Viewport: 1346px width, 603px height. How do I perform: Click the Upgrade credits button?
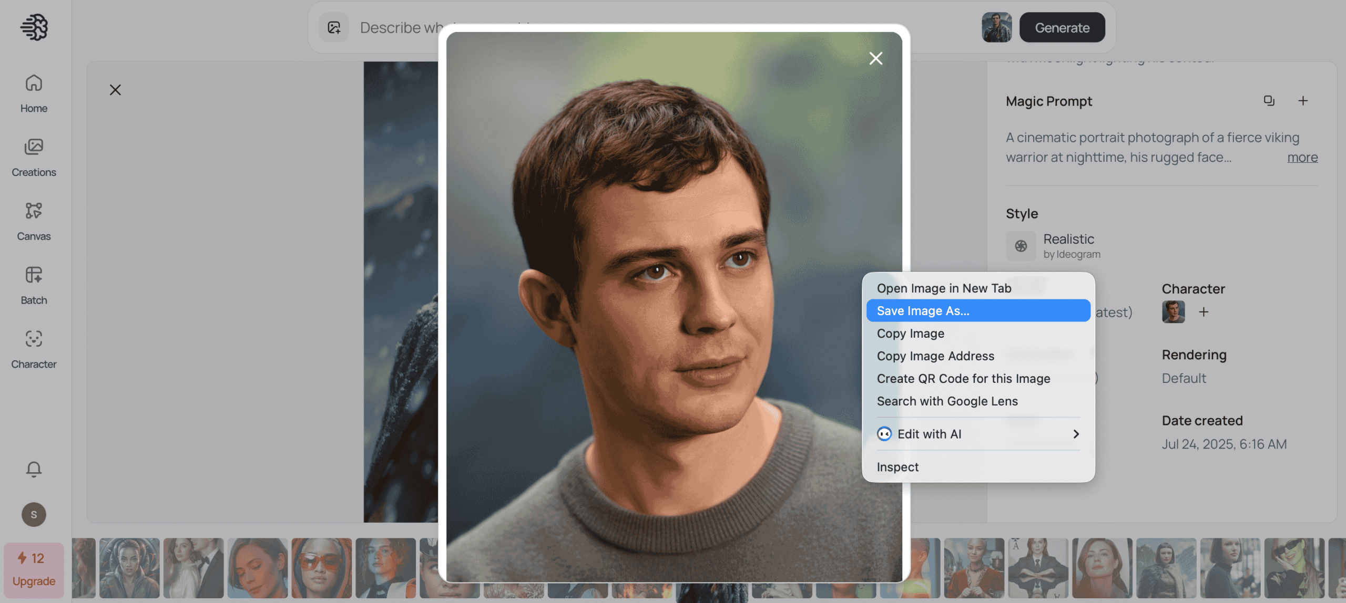click(34, 569)
